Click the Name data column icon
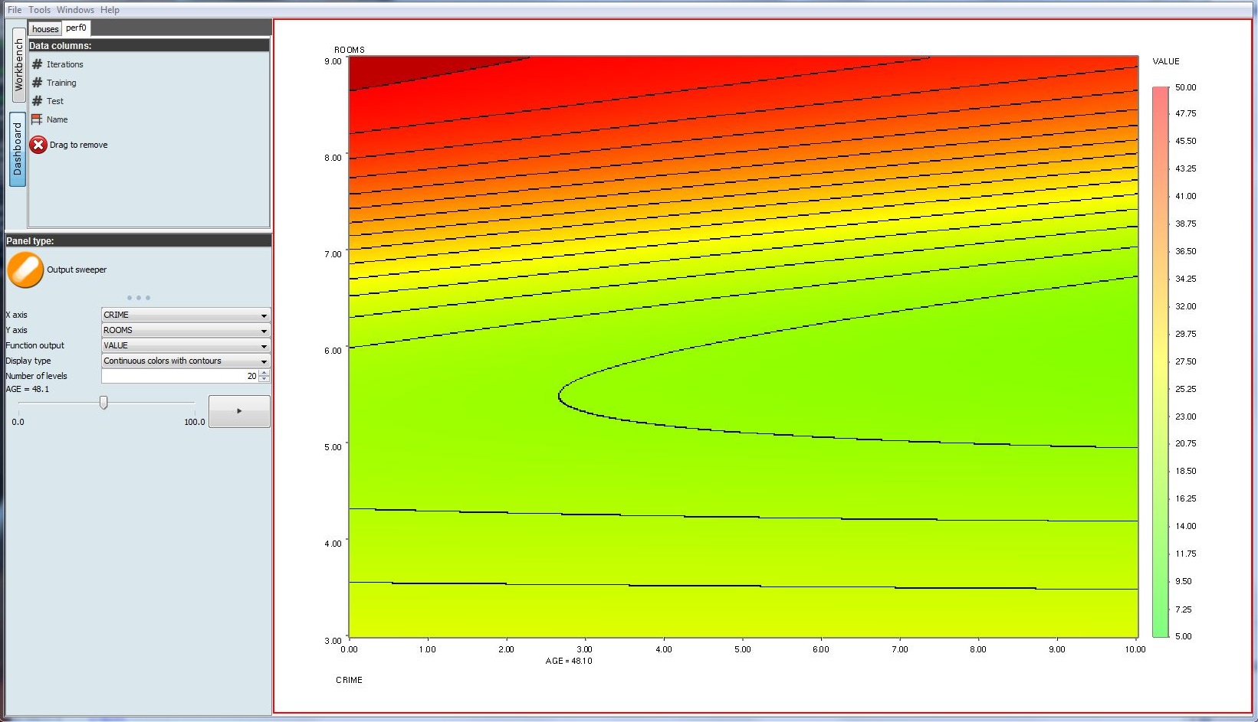 click(36, 119)
